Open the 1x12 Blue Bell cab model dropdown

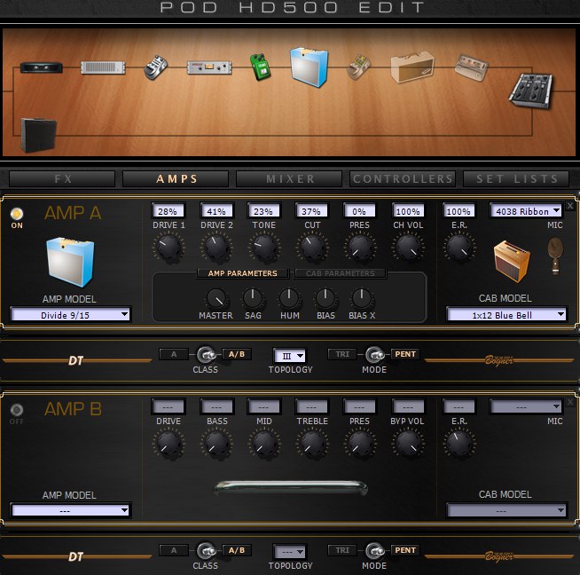coord(506,315)
